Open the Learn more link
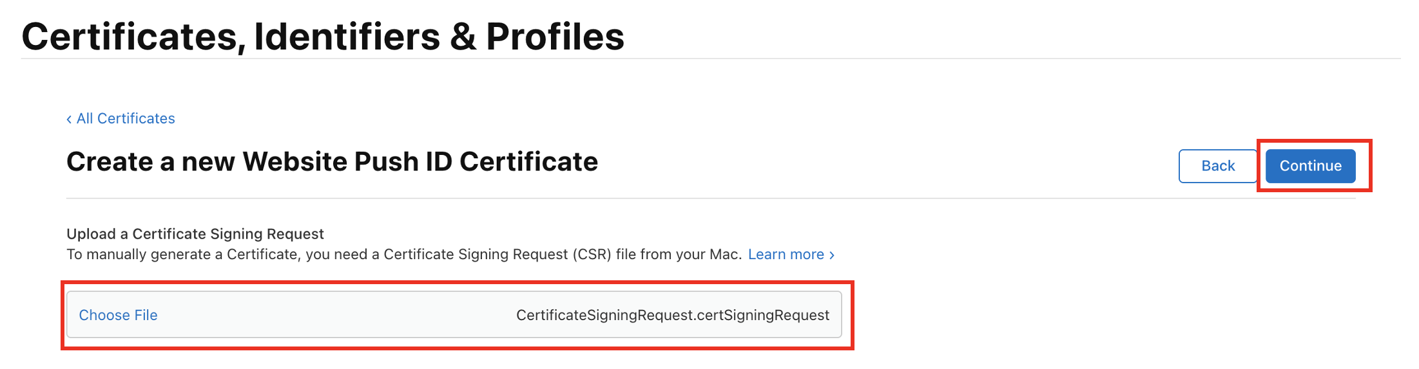1419x369 pixels. (x=786, y=255)
